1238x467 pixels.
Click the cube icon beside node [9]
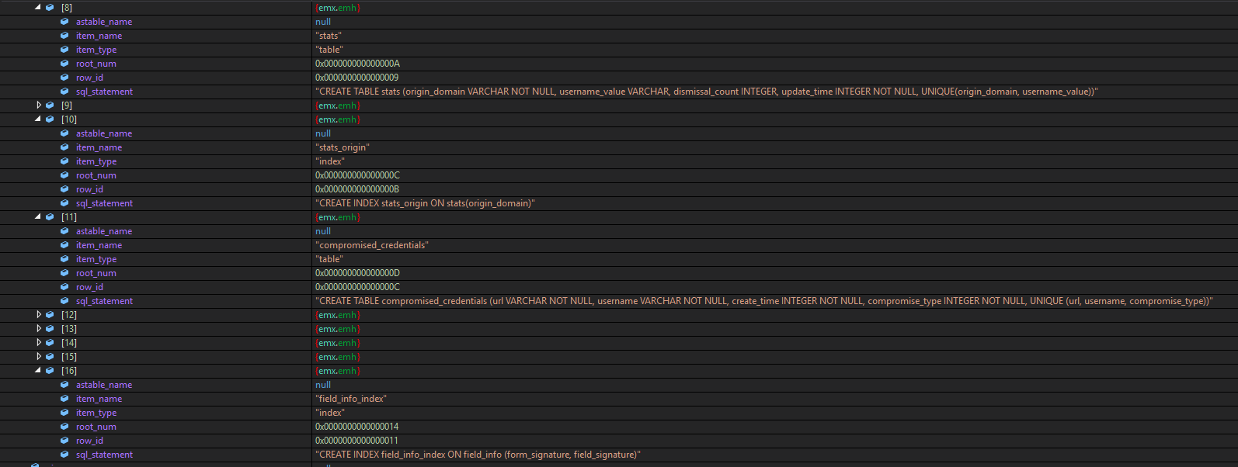50,106
